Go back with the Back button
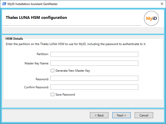This screenshot has width=166, height=124. point(99,115)
